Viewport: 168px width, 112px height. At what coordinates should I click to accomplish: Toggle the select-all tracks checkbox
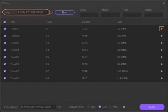tap(5, 22)
